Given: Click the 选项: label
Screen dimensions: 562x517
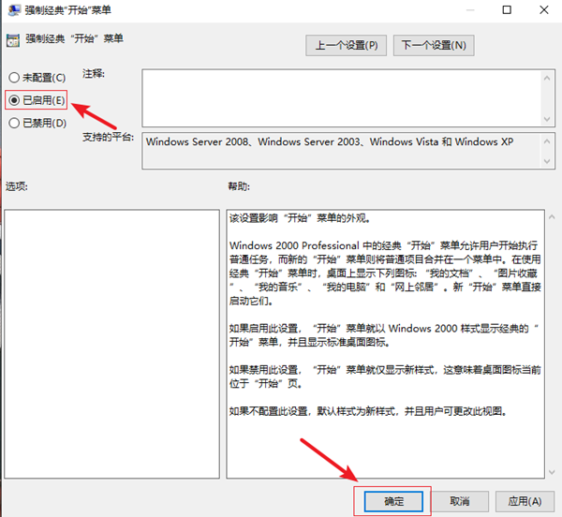Looking at the screenshot, I should (x=17, y=186).
